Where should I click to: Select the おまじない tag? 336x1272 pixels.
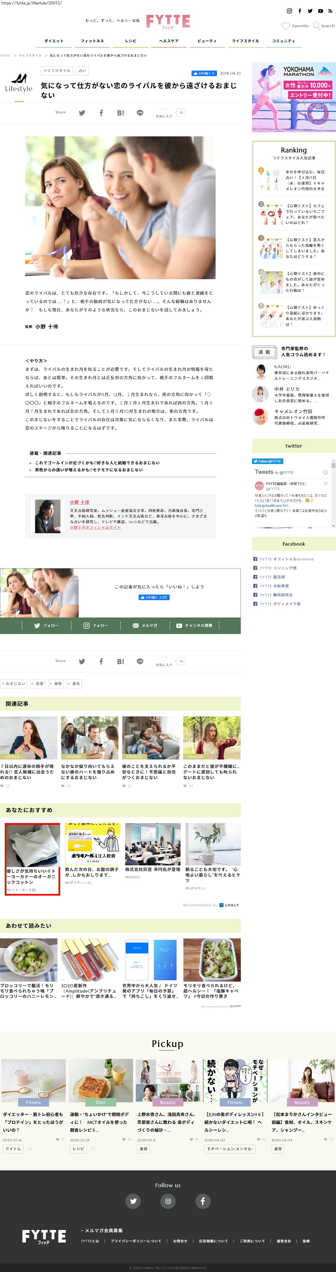pos(13,684)
